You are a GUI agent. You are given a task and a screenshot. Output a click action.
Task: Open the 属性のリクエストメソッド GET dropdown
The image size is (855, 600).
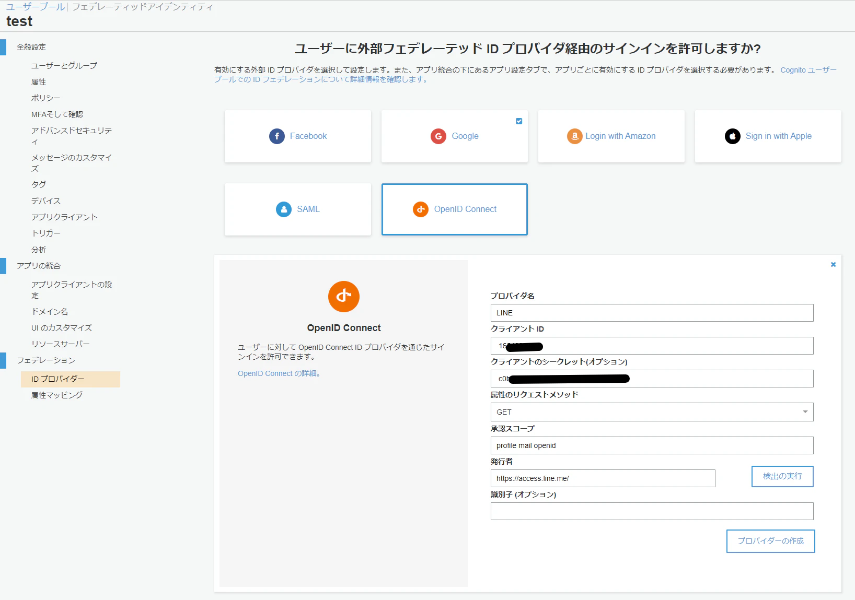click(652, 412)
